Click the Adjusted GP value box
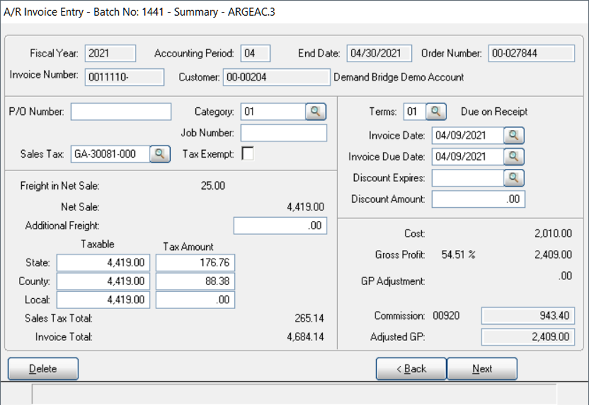Screen dimensions: 589x405 [x=527, y=337]
